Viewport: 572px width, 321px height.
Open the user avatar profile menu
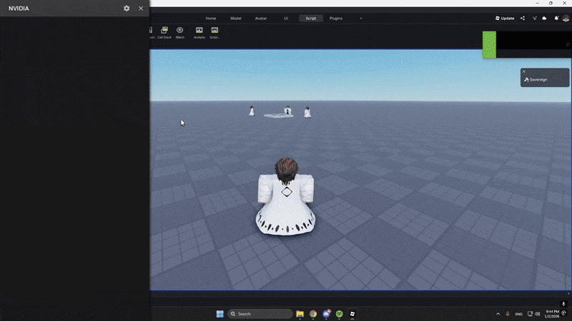[x=566, y=18]
